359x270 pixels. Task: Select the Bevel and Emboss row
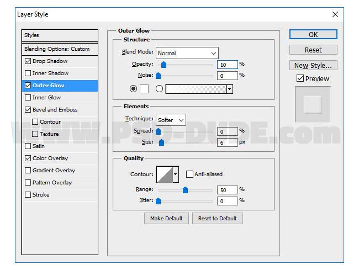click(x=60, y=110)
